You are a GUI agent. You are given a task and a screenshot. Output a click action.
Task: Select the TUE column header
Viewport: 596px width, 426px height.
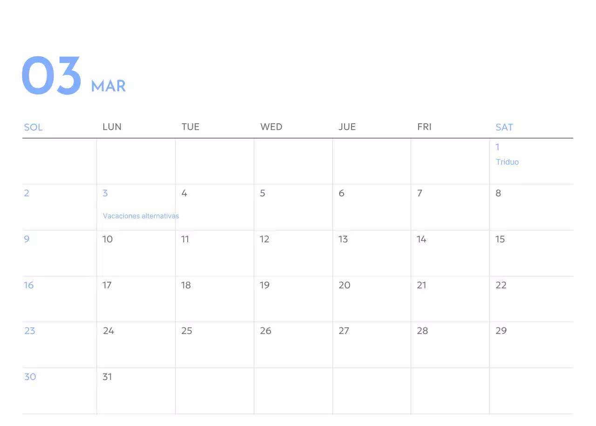[190, 126]
